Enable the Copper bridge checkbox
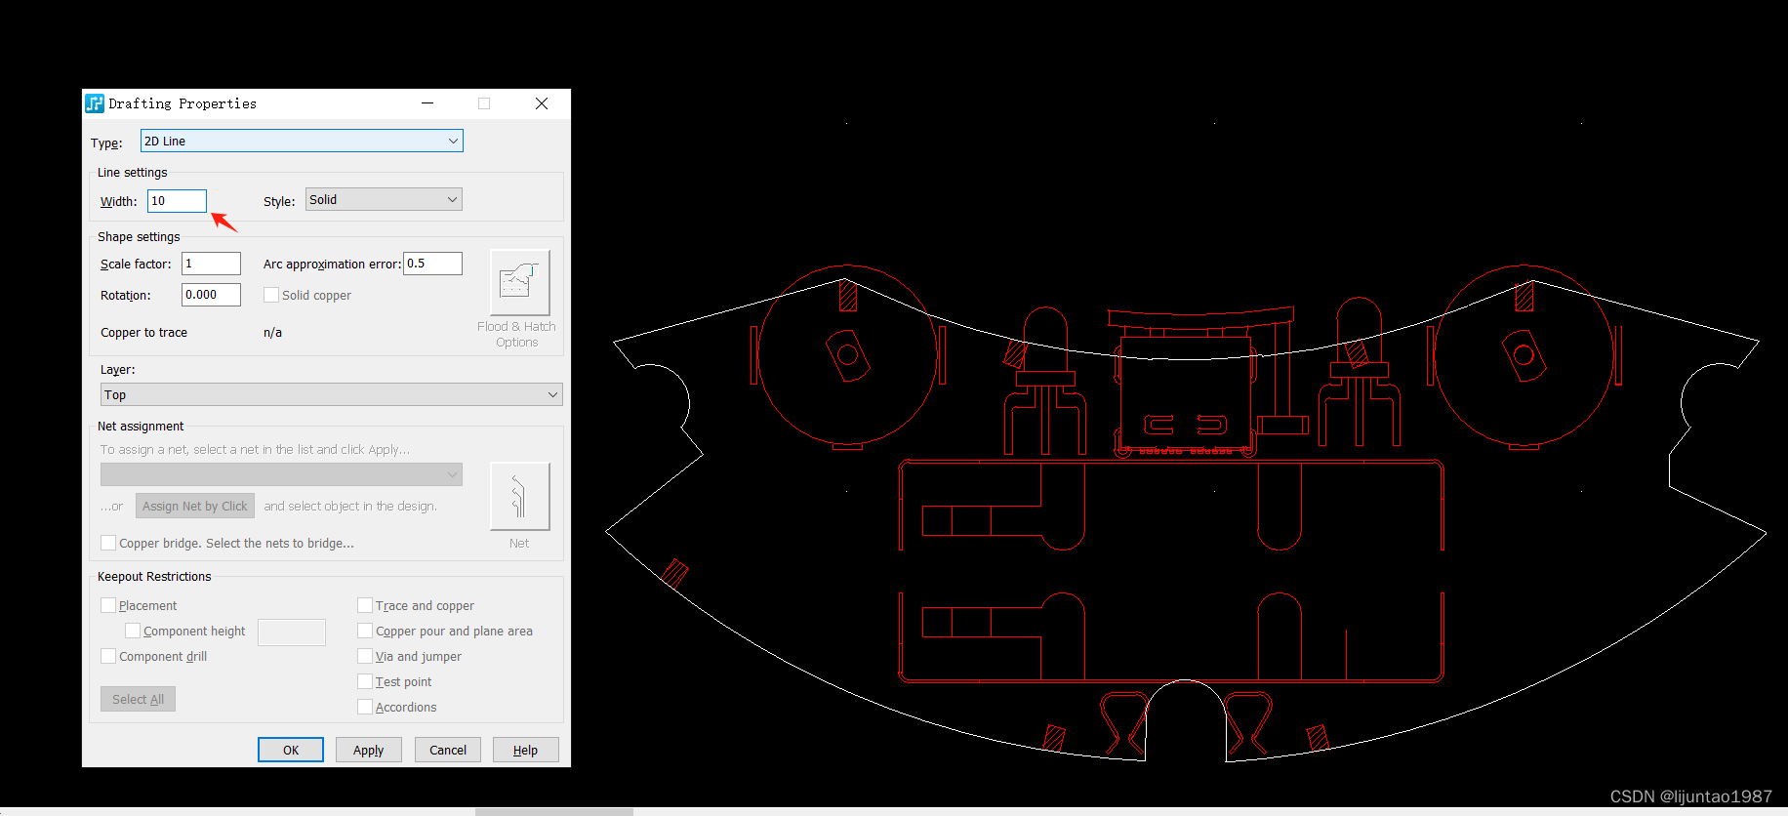This screenshot has height=816, width=1788. pyautogui.click(x=108, y=543)
